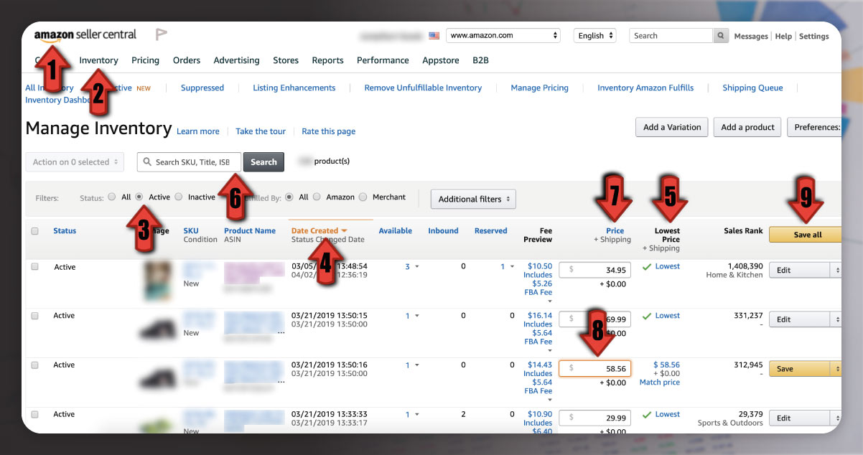The width and height of the screenshot is (863, 455).
Task: Check the box for the 58.56 priced row
Action: pos(35,365)
